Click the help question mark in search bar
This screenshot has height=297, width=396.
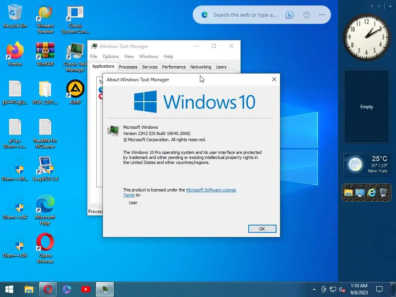pyautogui.click(x=306, y=15)
